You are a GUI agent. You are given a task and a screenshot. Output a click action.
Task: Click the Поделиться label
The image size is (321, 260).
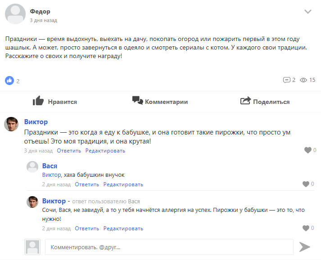pyautogui.click(x=271, y=102)
